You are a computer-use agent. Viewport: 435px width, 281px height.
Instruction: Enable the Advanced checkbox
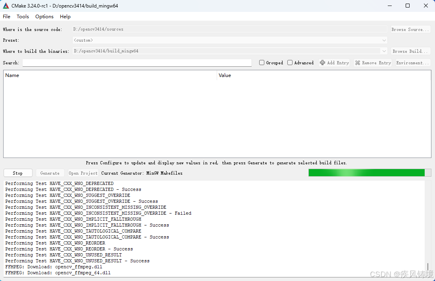coord(290,63)
